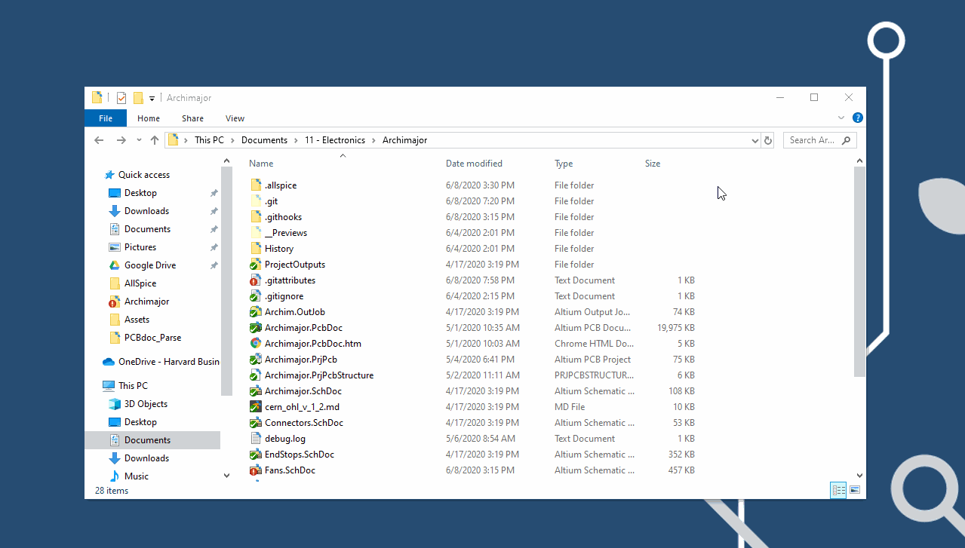
Task: Open the Share ribbon tab
Action: tap(192, 118)
